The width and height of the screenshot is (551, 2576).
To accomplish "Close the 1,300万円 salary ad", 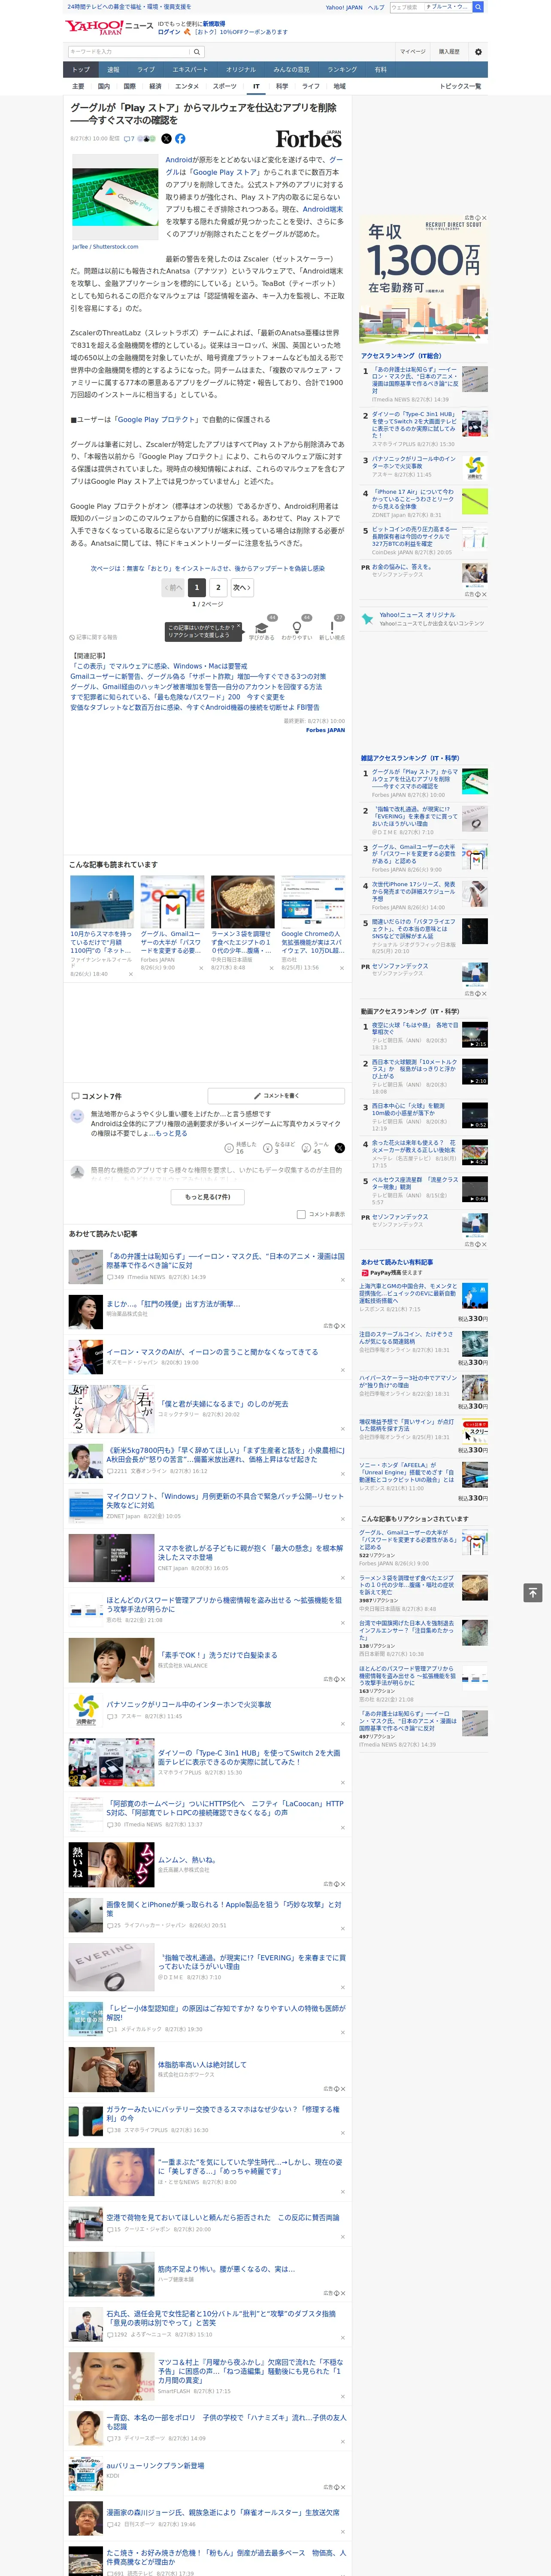I will point(484,218).
